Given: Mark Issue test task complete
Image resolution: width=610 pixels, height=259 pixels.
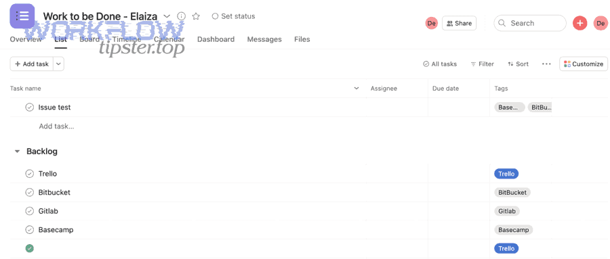Looking at the screenshot, I should pos(30,107).
